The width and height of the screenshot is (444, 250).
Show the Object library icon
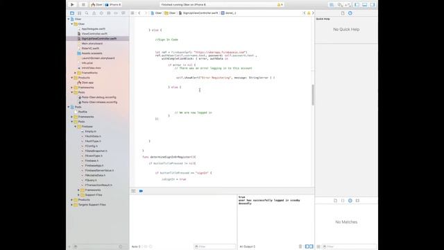(350, 201)
